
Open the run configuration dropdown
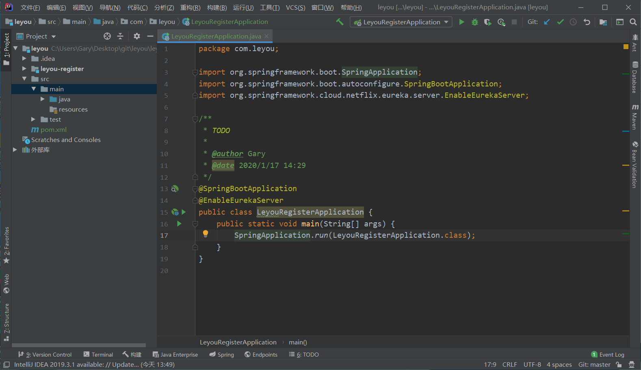click(401, 22)
